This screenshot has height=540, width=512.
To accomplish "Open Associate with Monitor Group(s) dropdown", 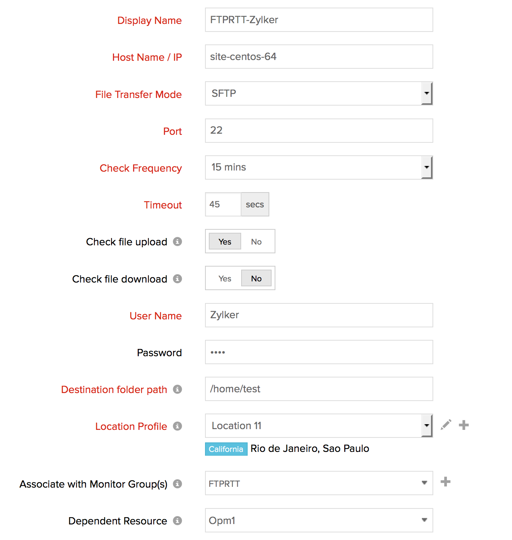I will [319, 483].
